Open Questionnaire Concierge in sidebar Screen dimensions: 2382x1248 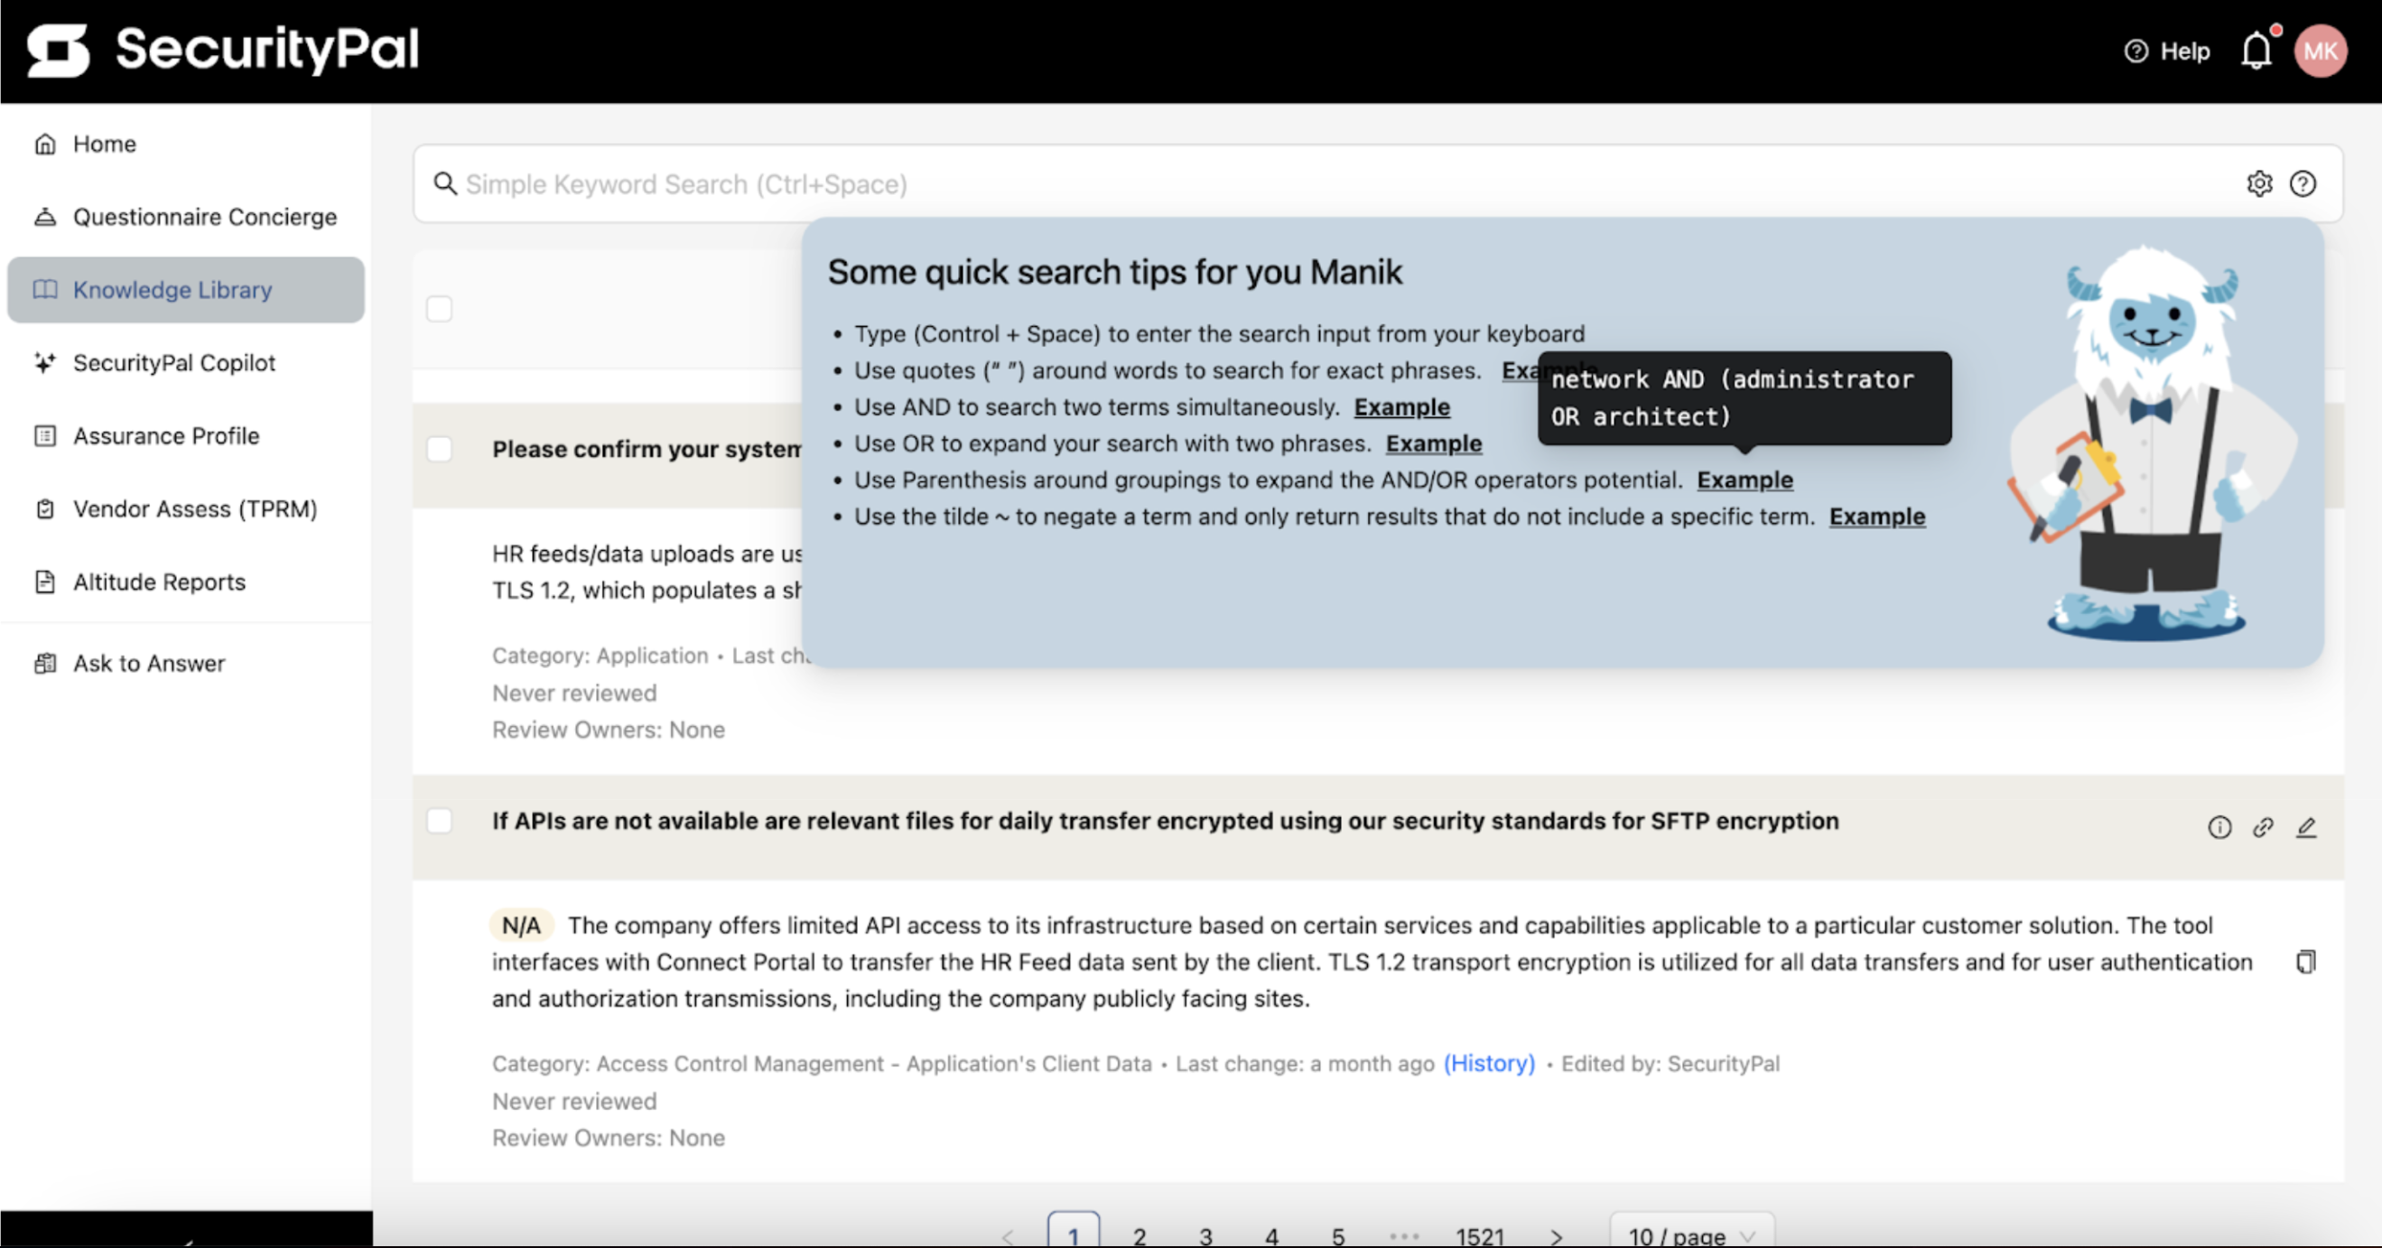(x=185, y=218)
